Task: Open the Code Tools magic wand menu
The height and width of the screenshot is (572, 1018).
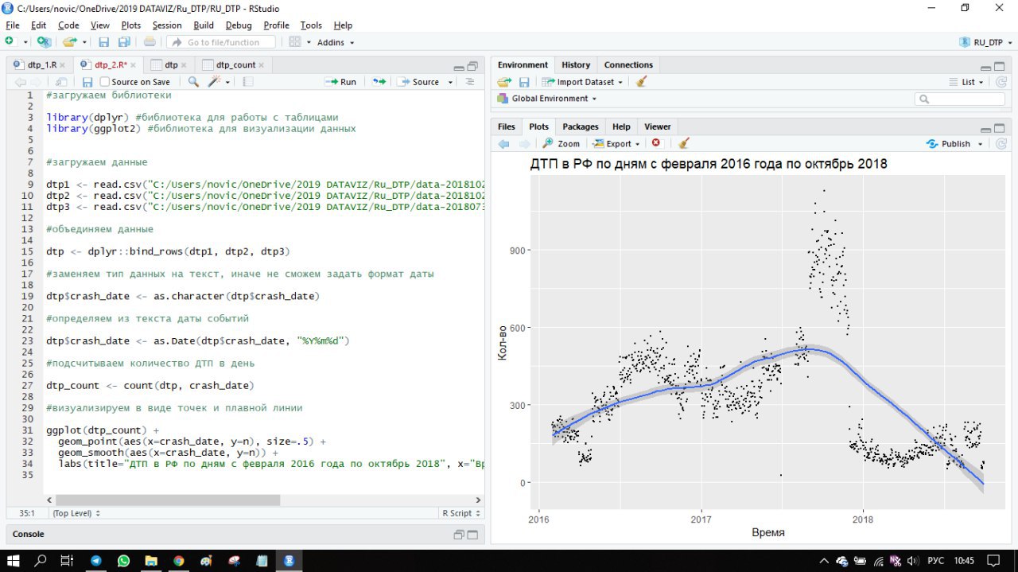Action: click(219, 82)
